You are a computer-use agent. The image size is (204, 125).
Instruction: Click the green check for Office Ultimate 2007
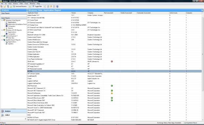coord(112,100)
